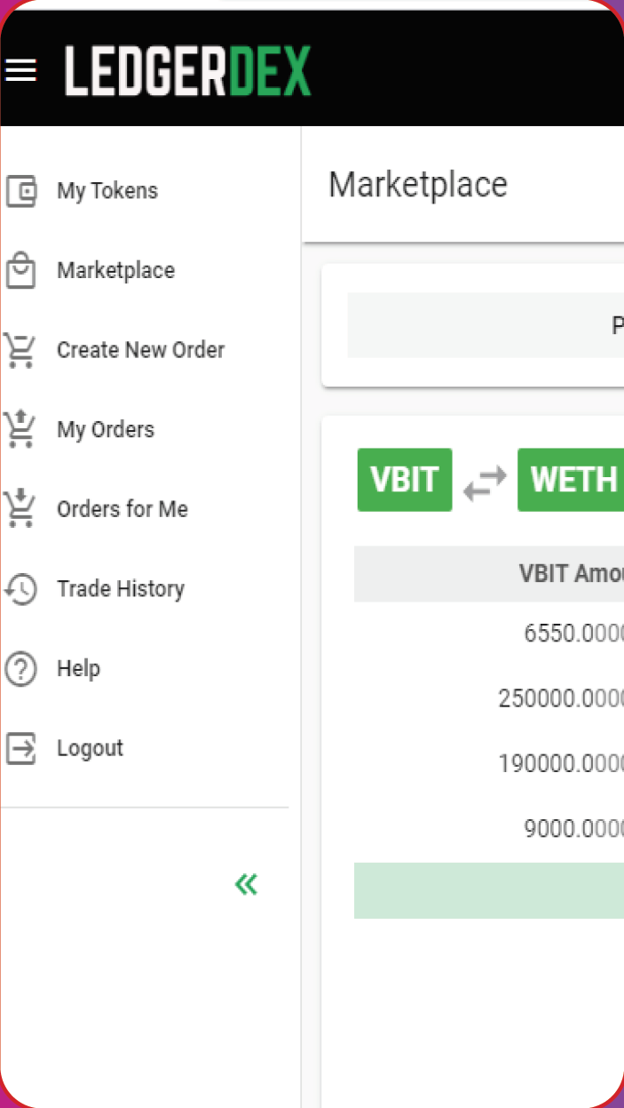The width and height of the screenshot is (624, 1108).
Task: Click the Help question mark icon
Action: coord(21,668)
